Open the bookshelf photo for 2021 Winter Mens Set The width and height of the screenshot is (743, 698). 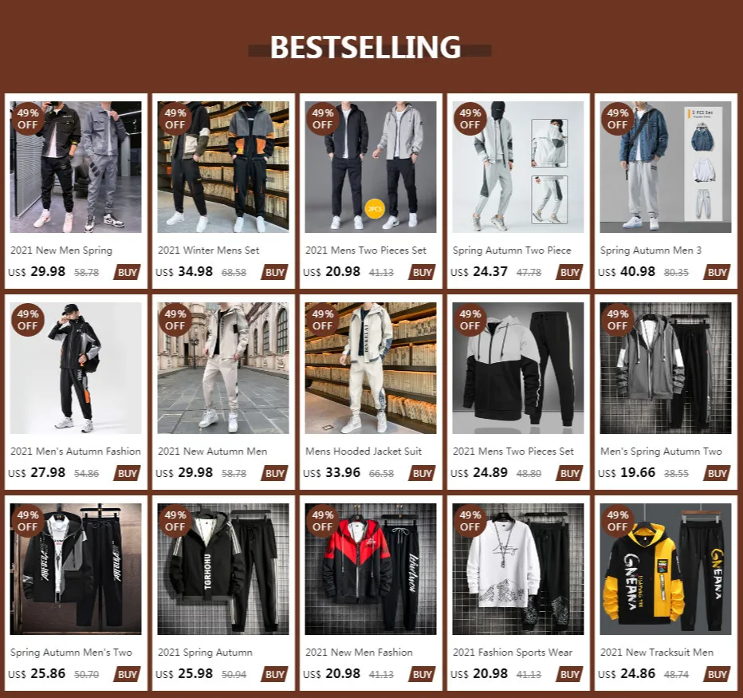223,167
